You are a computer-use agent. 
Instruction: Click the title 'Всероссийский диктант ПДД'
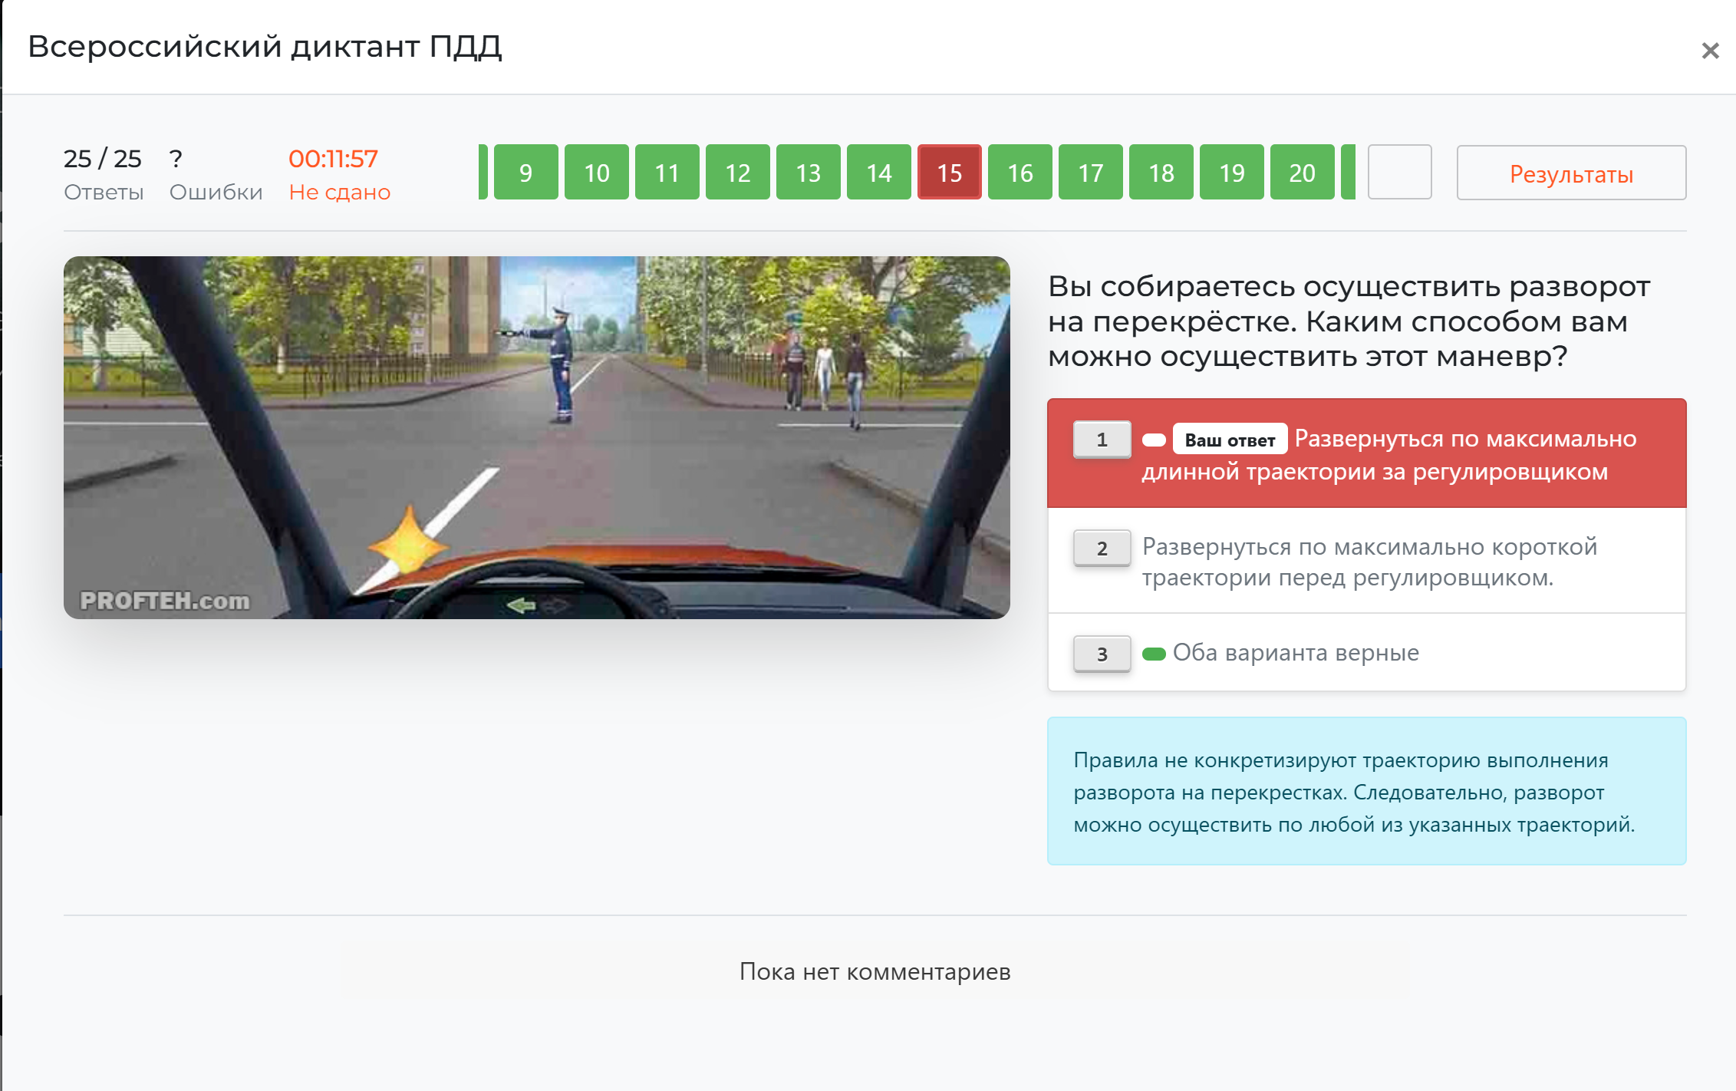pos(265,47)
